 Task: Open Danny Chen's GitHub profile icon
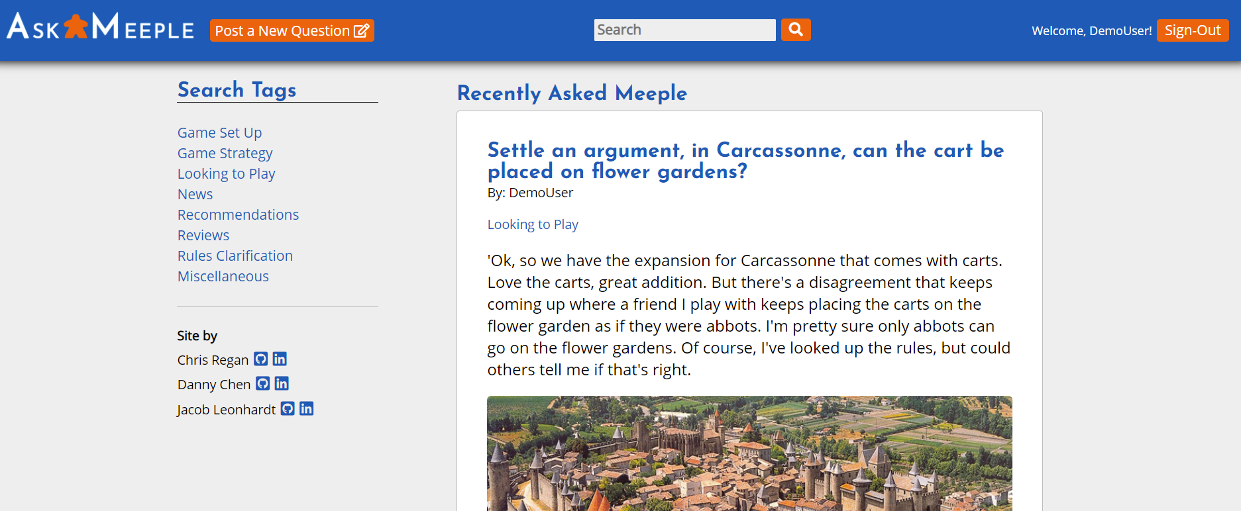[263, 384]
